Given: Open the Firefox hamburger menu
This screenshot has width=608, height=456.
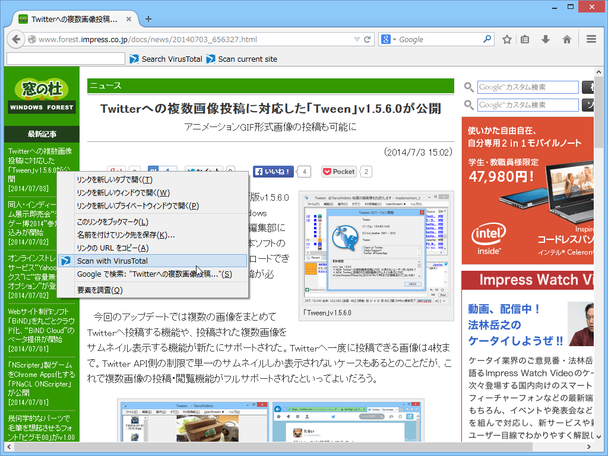Looking at the screenshot, I should coord(591,39).
